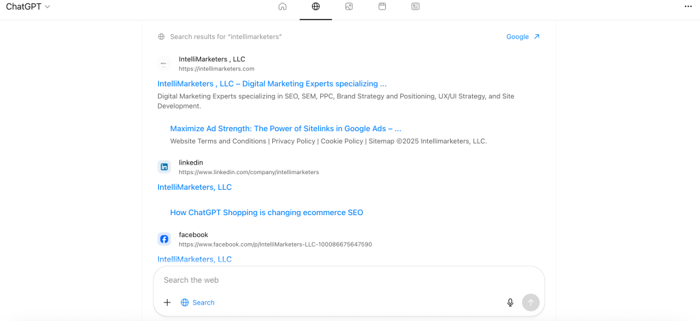This screenshot has height=321, width=700.
Task: Open IntelliMarketers Digital Marketing Experts result
Action: tap(272, 84)
